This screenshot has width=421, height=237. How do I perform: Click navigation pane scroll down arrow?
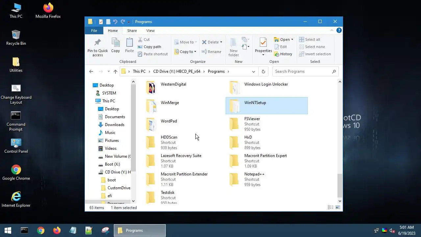click(x=133, y=201)
